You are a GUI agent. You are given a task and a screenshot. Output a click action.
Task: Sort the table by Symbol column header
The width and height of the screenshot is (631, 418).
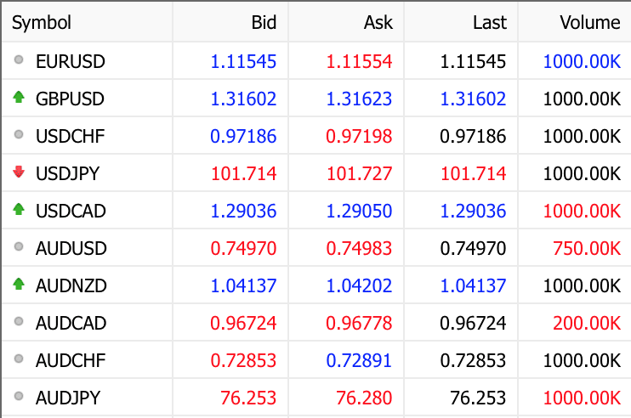pos(42,23)
